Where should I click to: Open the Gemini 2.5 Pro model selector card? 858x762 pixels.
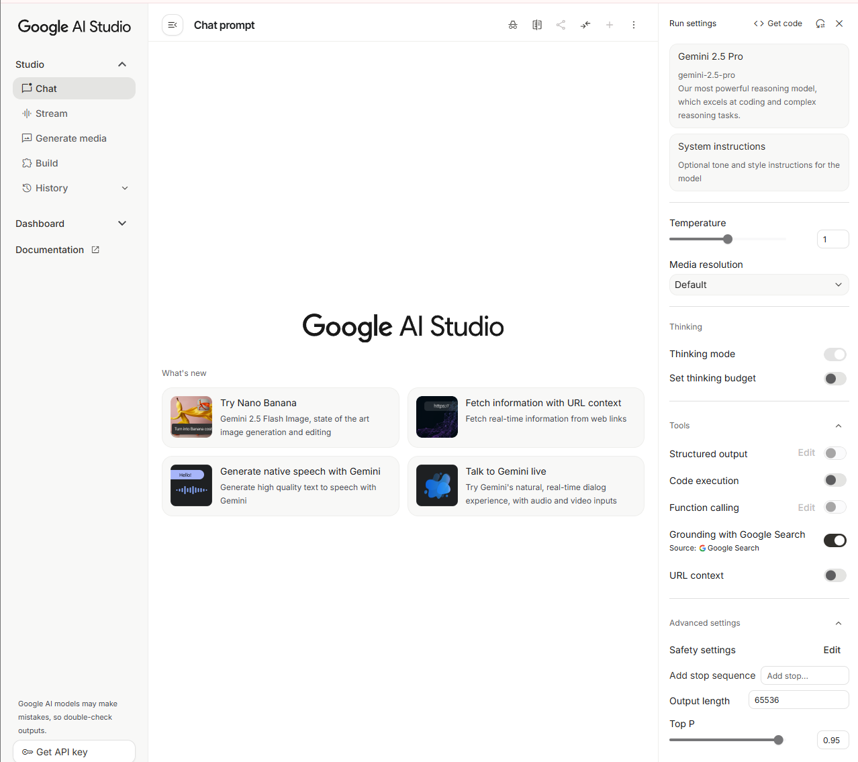[x=759, y=86]
